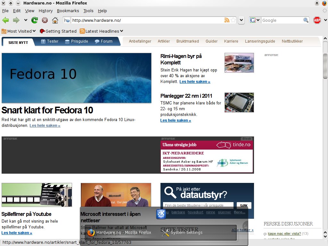Open the Tools menu
The image size is (328, 246).
88,11
